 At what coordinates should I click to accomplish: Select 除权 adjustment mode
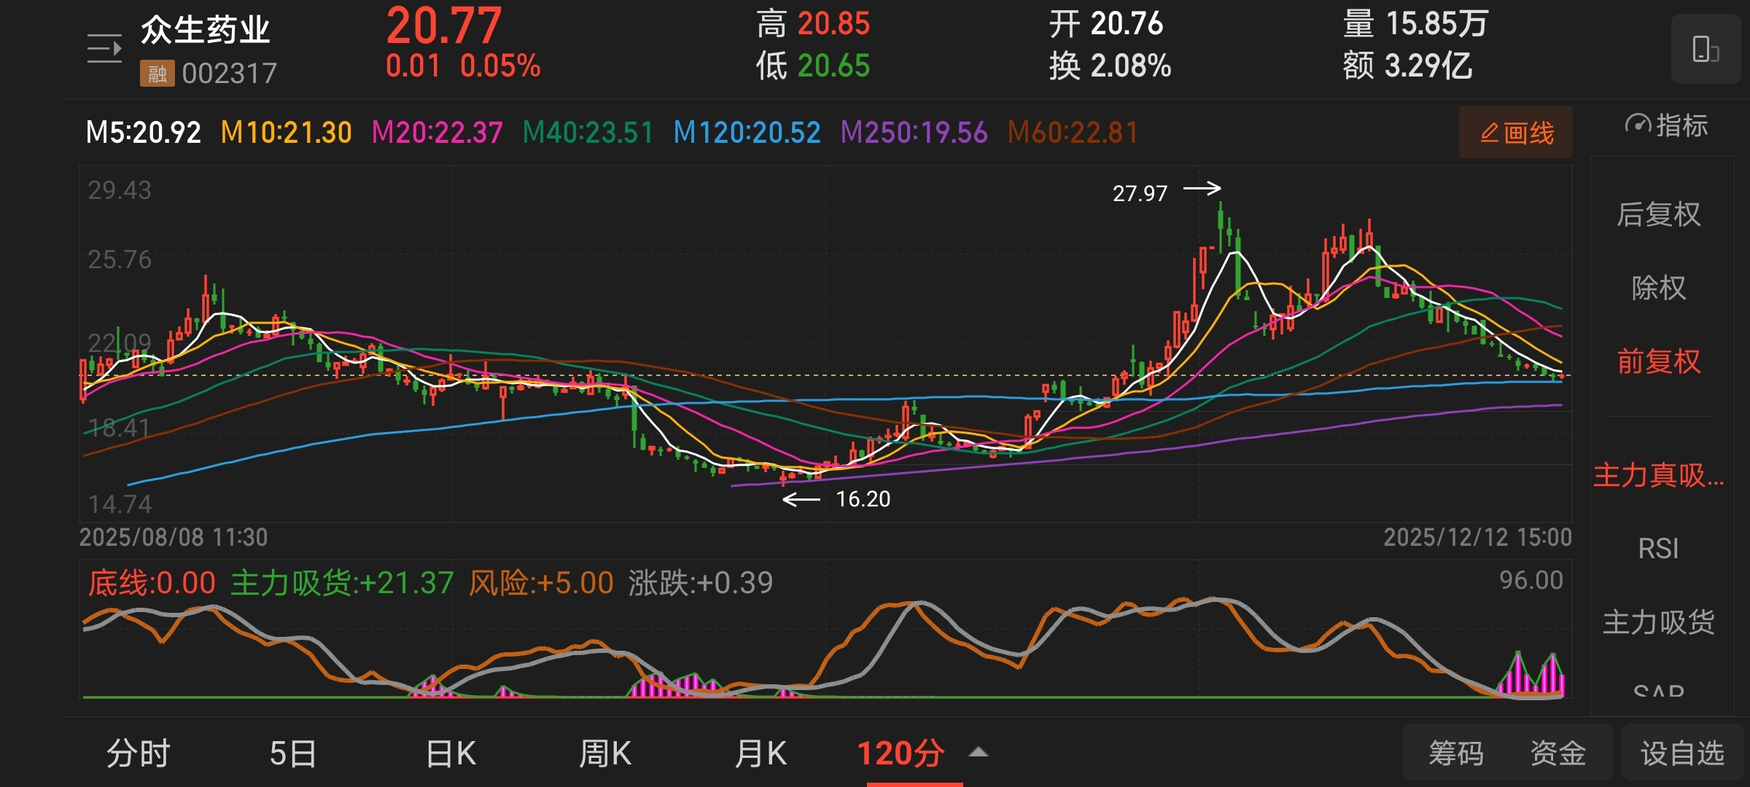1658,288
